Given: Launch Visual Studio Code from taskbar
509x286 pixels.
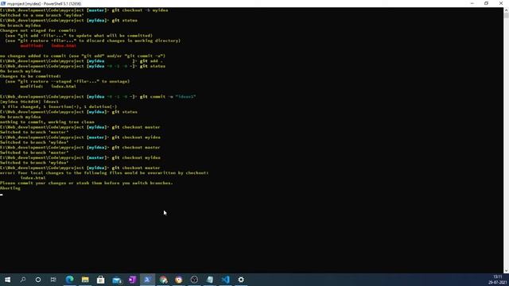Looking at the screenshot, I should point(226,280).
